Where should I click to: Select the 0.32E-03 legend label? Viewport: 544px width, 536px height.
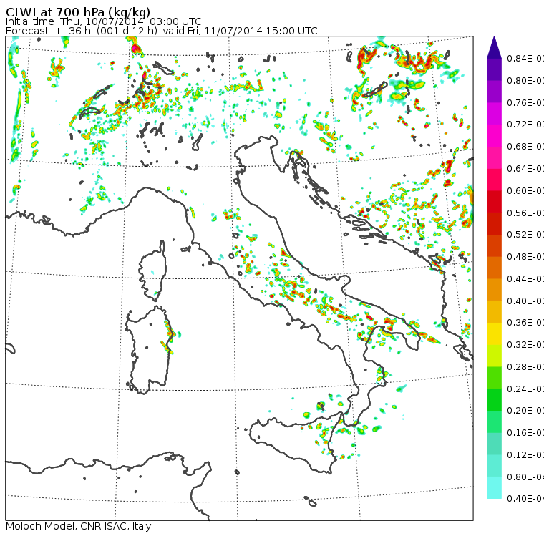(x=525, y=344)
